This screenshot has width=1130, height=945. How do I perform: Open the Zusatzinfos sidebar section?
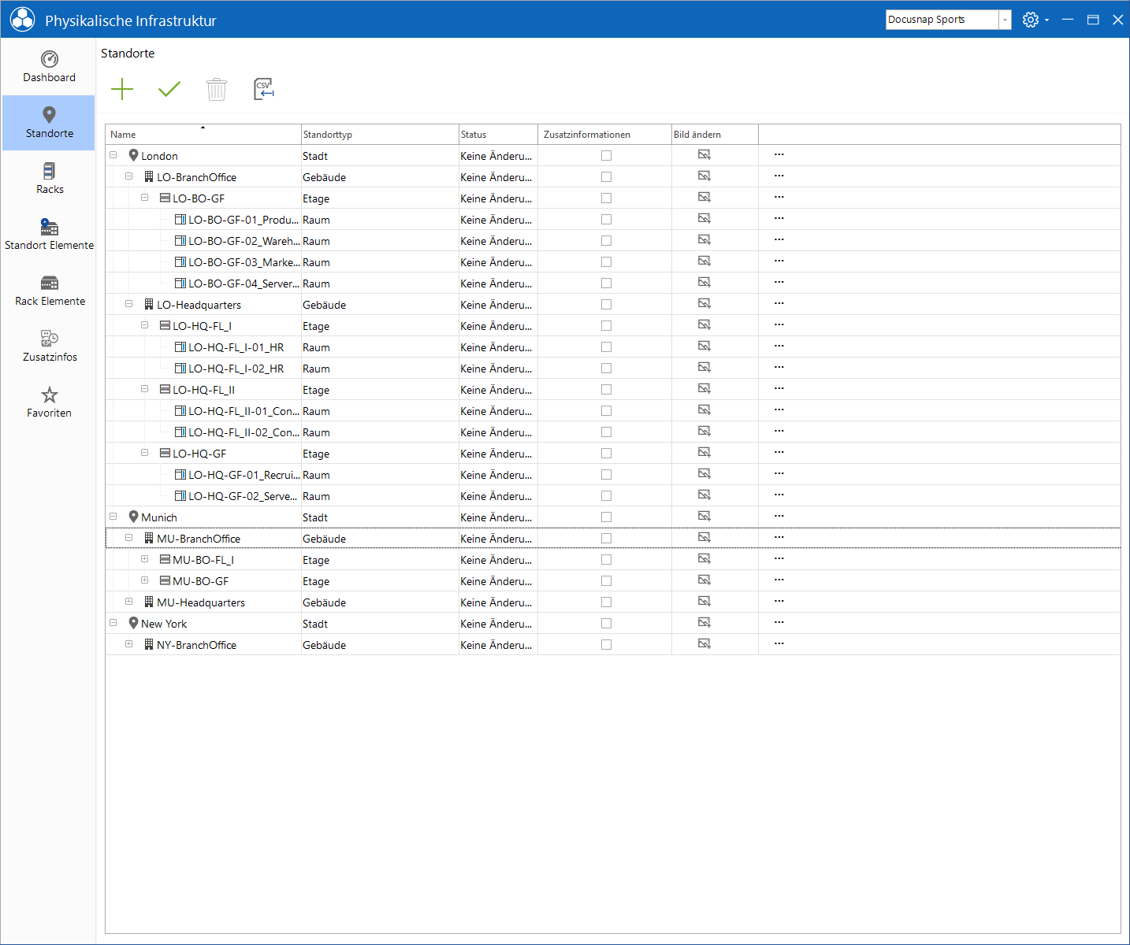[49, 346]
